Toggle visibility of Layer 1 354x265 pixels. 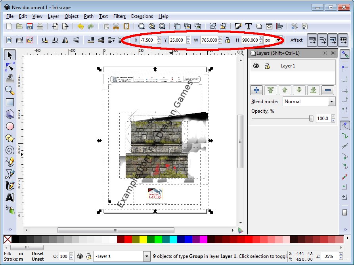pos(256,66)
